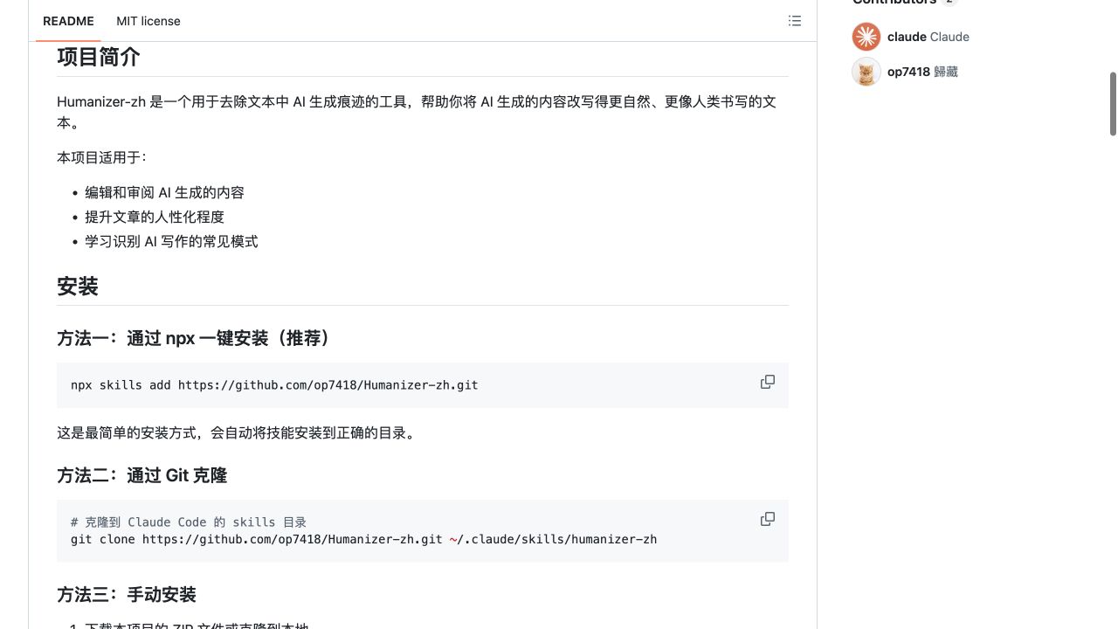Image resolution: width=1118 pixels, height=629 pixels.
Task: Copy the git clone command block
Action: coord(767,519)
